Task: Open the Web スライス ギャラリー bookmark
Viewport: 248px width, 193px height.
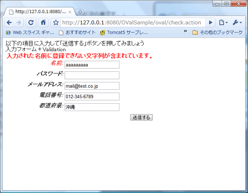Action: tap(30, 32)
